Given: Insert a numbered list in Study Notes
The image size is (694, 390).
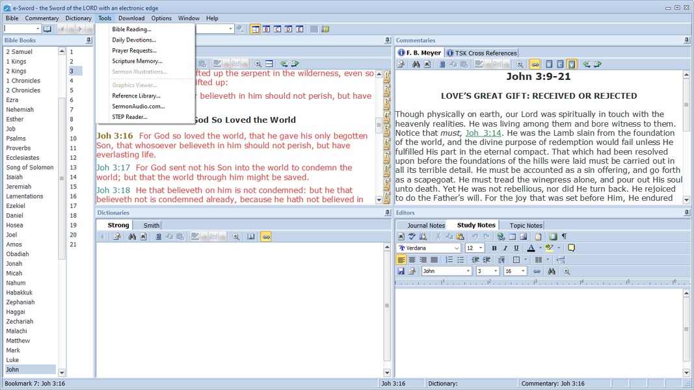Looking at the screenshot, I should (449, 260).
